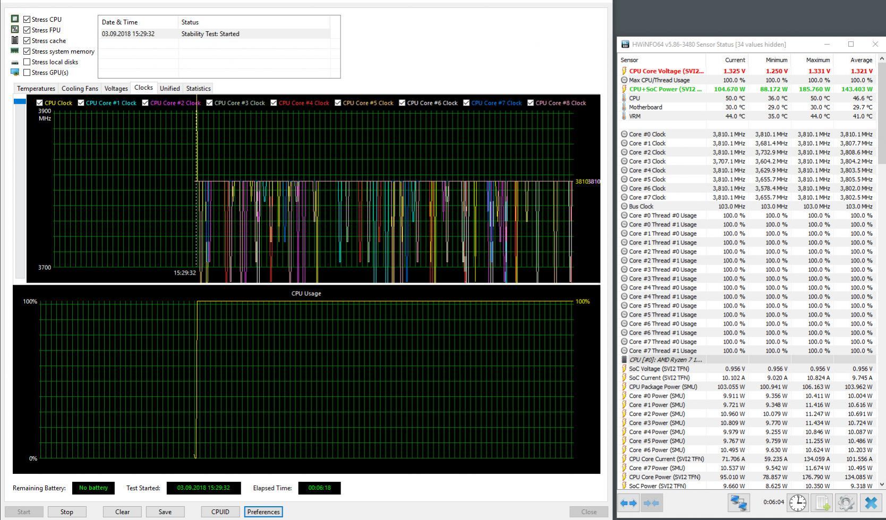The height and width of the screenshot is (520, 886).
Task: Enable the Stress local disks checkbox
Action: click(x=27, y=62)
